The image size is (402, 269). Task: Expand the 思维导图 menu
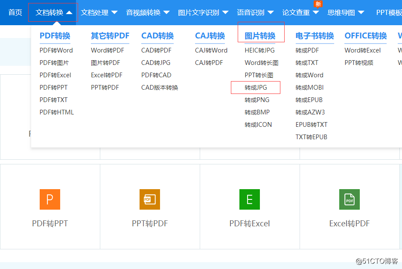[346, 12]
